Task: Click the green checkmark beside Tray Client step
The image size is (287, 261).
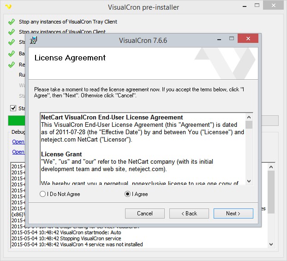Action: (x=12, y=22)
